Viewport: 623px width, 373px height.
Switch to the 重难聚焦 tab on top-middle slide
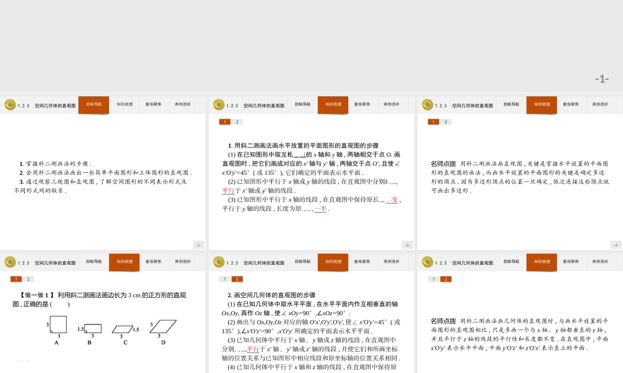pyautogui.click(x=363, y=104)
